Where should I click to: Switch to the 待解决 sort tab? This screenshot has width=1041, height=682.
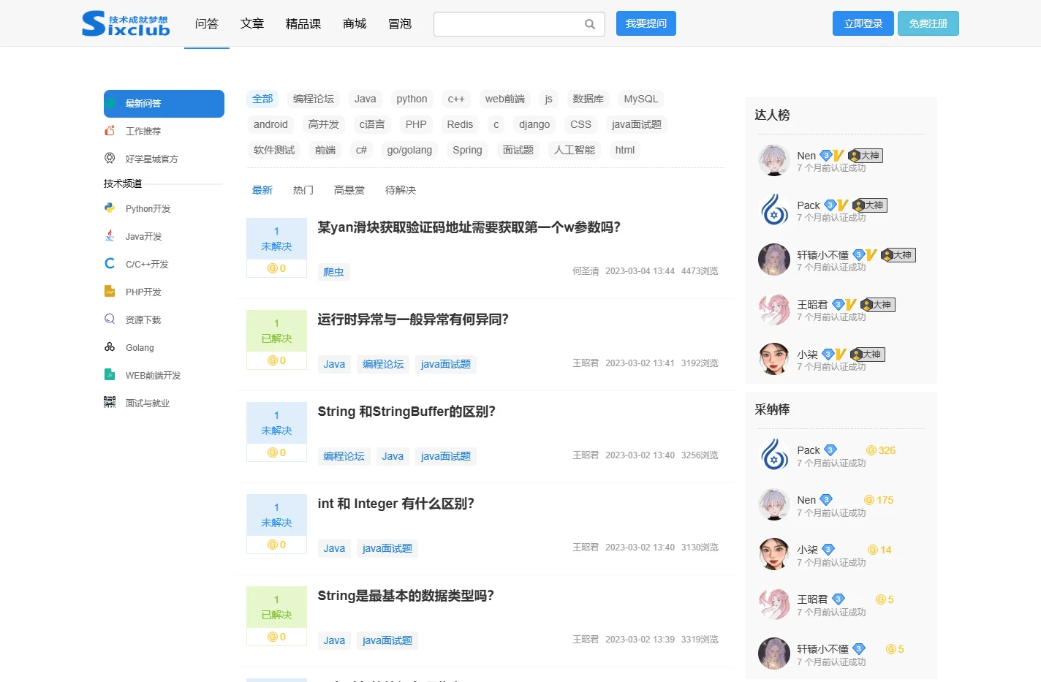click(401, 190)
